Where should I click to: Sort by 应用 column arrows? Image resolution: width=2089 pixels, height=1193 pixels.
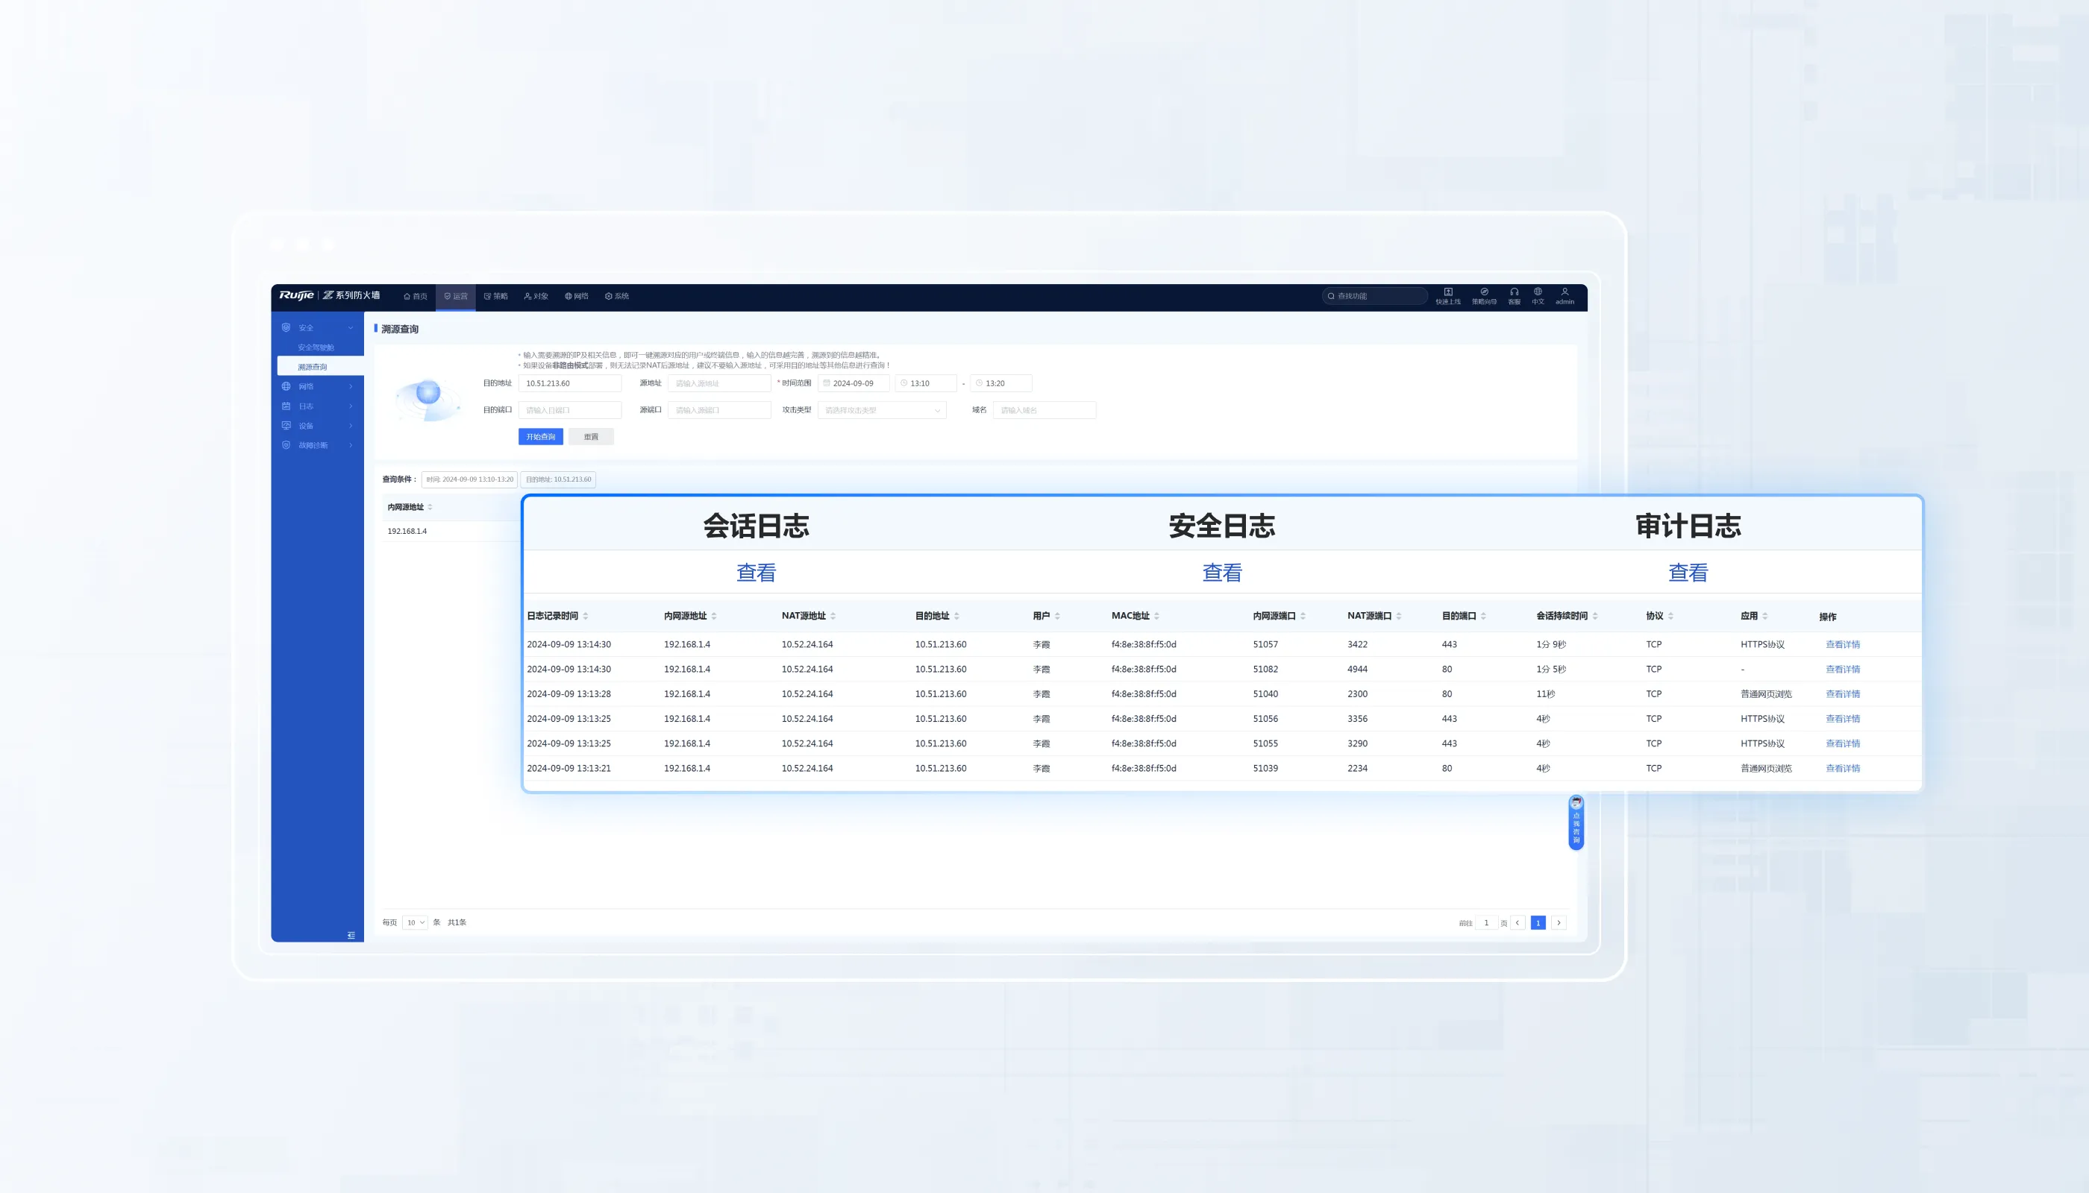coord(1765,616)
